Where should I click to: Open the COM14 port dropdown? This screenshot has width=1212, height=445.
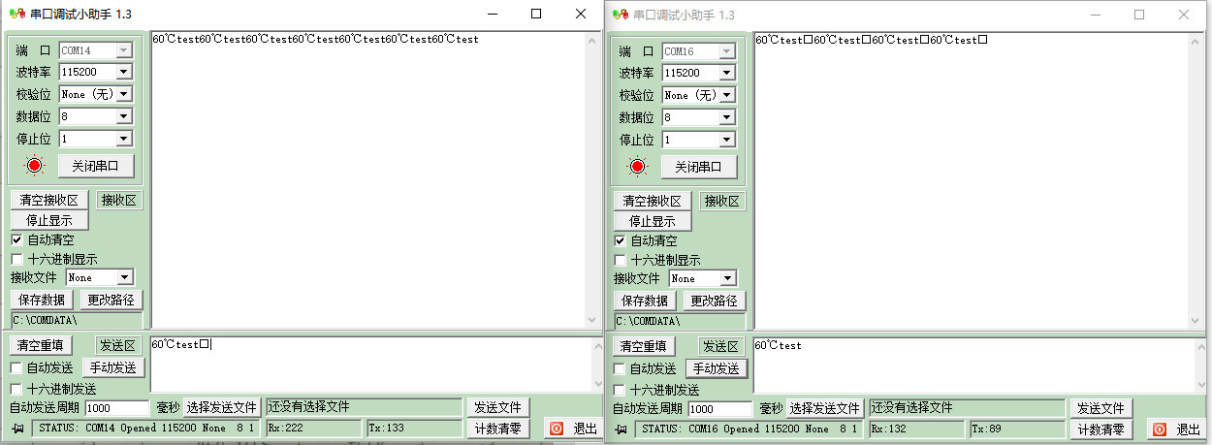pos(123,49)
